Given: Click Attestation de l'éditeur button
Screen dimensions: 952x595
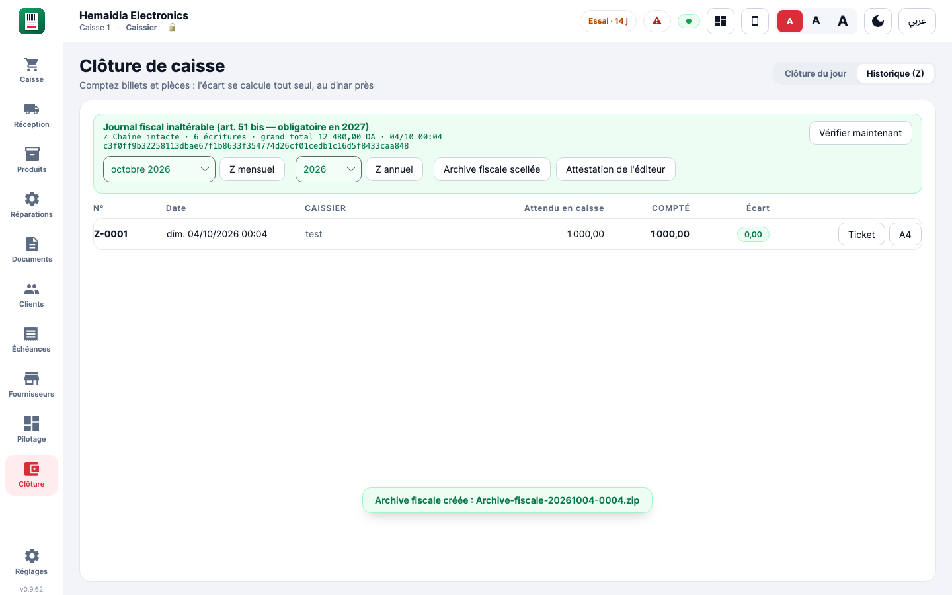Looking at the screenshot, I should tap(615, 169).
